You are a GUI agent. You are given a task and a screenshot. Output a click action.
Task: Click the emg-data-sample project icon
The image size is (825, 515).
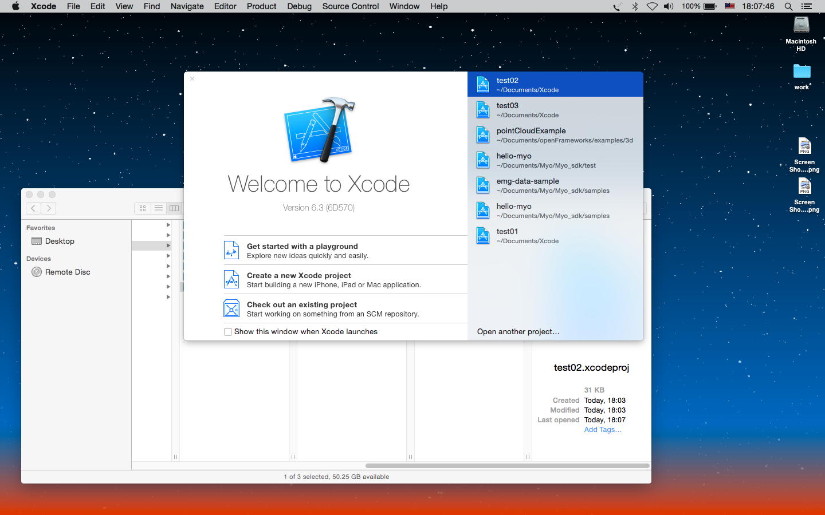point(483,185)
